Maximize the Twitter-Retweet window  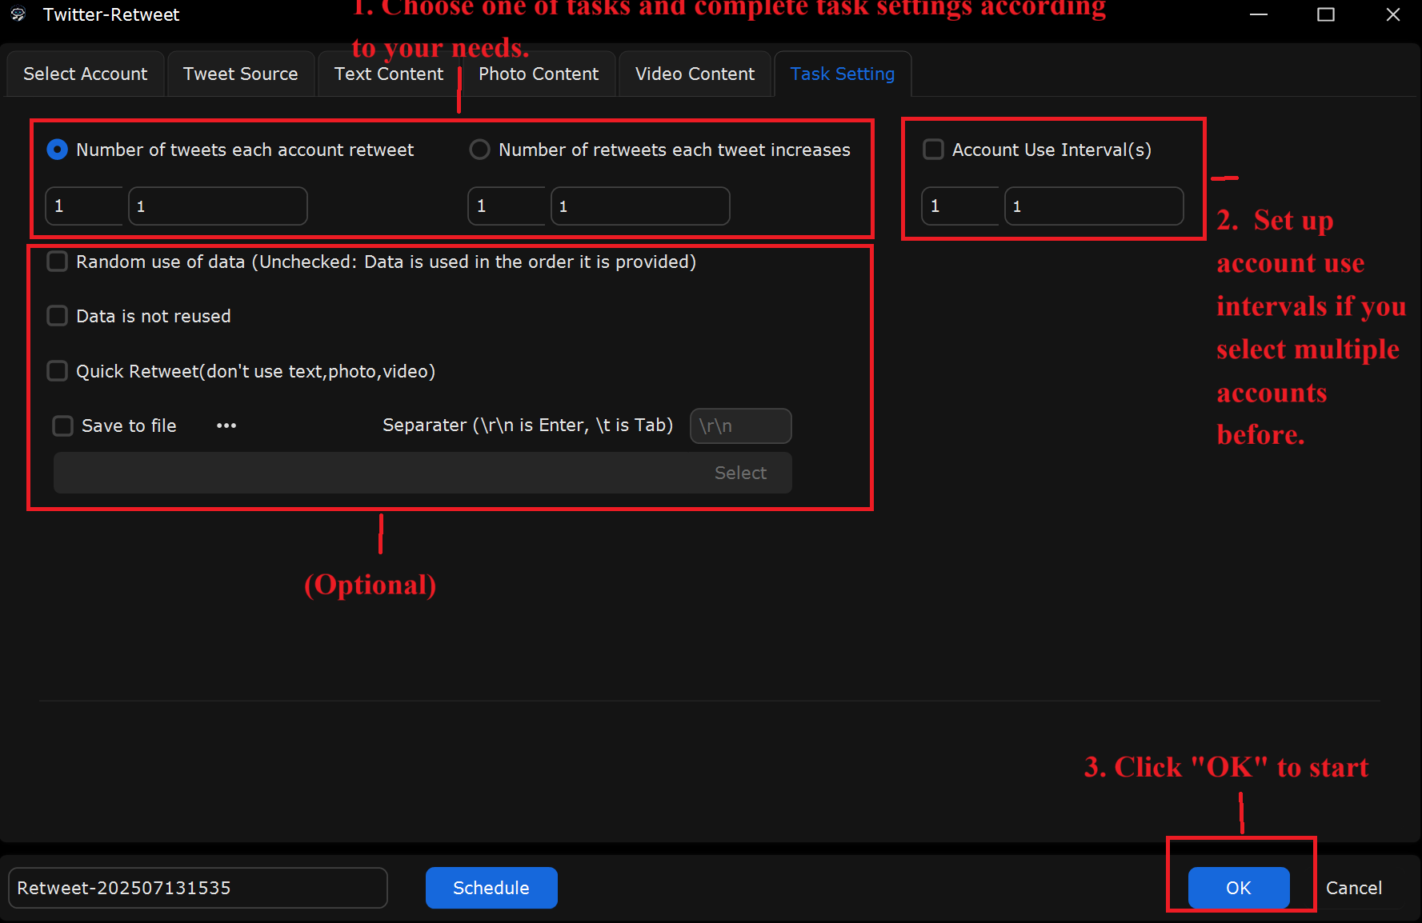1326,14
